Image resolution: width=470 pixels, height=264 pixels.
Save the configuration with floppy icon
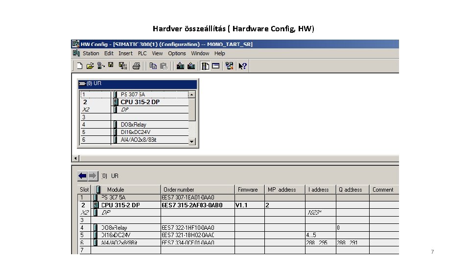click(x=111, y=65)
